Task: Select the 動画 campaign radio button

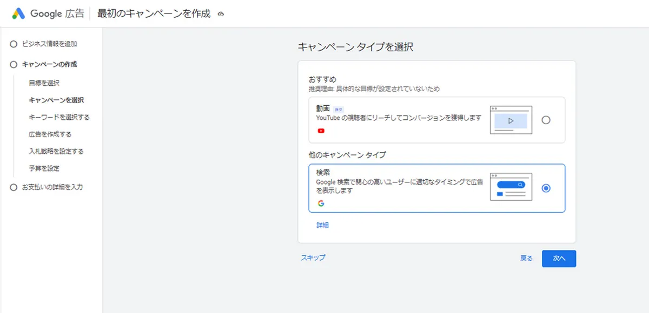Action: pos(547,120)
